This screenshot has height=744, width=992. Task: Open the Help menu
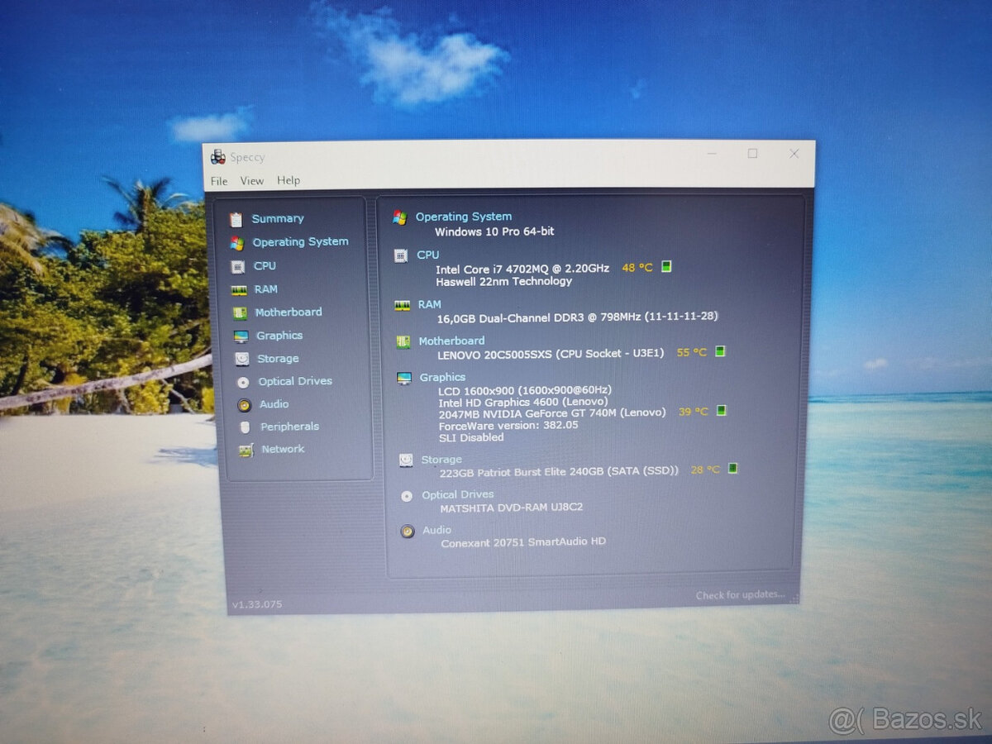coord(289,180)
